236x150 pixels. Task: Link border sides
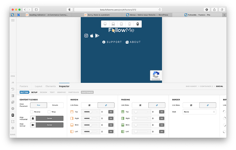point(208,105)
